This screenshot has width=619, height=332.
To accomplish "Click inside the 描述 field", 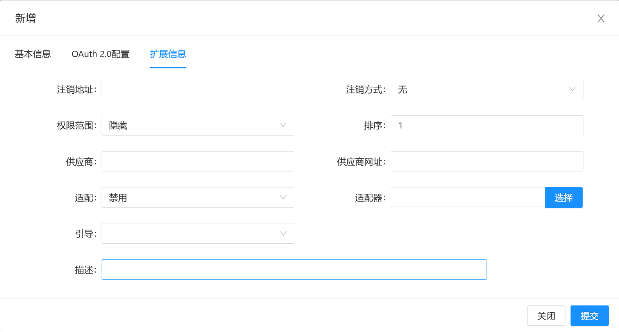I will tap(294, 270).
